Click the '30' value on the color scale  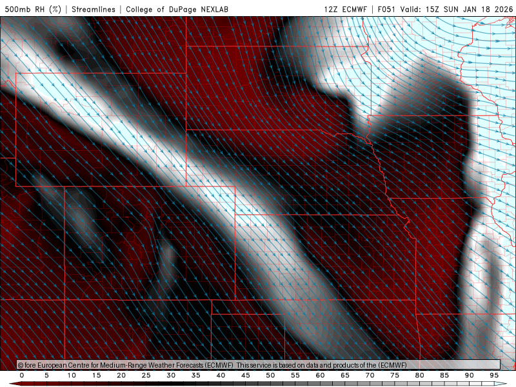171,375
